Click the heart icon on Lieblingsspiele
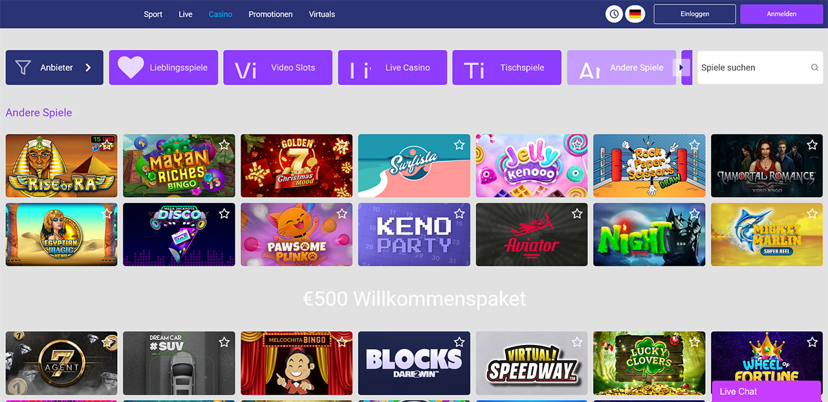The image size is (828, 402). [131, 67]
